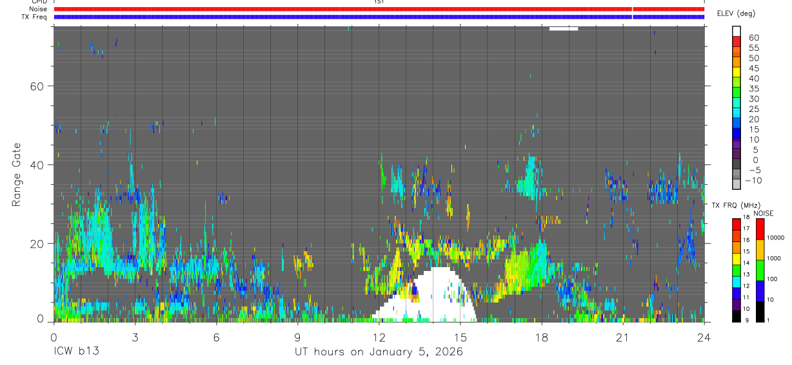Click the 'Range Gate' y-axis title
The height and width of the screenshot is (365, 792).
17,174
